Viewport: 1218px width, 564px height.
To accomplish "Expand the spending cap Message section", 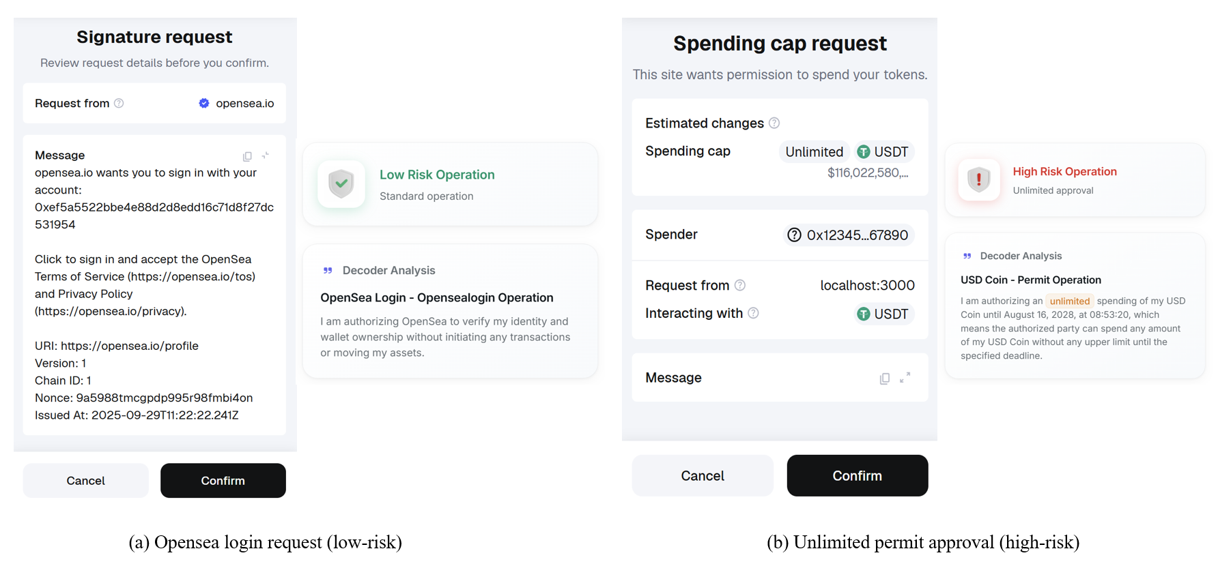I will 905,377.
